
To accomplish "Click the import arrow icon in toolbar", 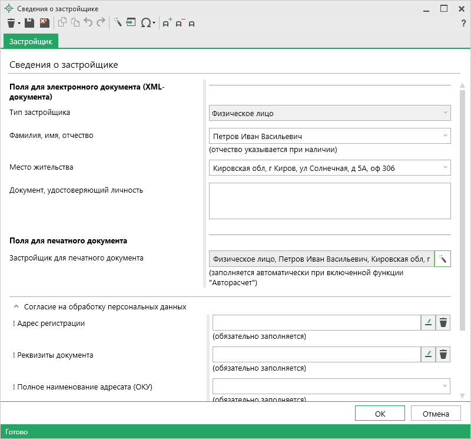I will click(131, 23).
